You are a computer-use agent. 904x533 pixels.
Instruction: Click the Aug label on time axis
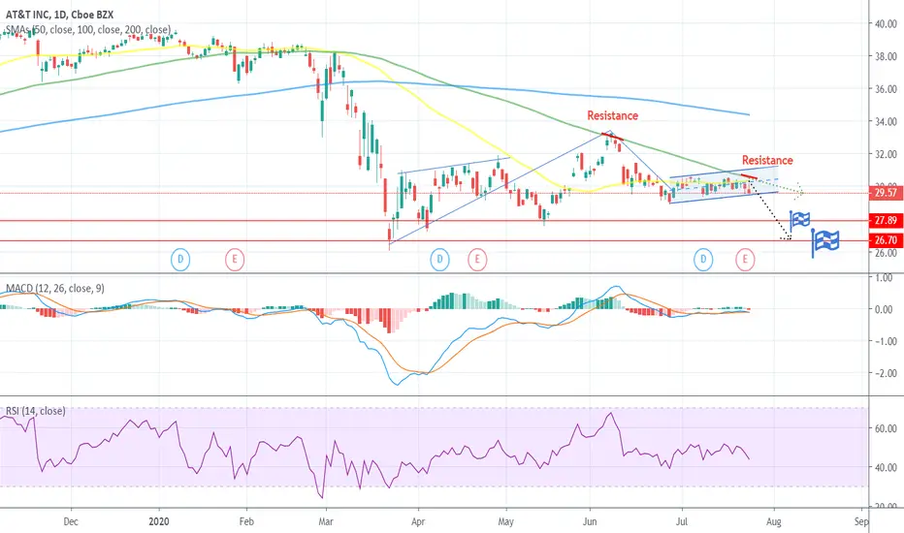point(774,521)
